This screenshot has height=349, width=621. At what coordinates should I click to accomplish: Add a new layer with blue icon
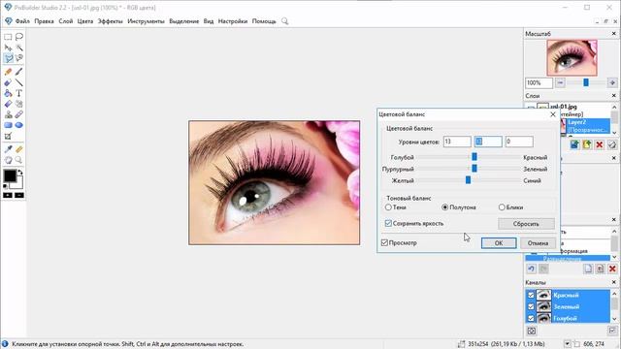[x=574, y=144]
